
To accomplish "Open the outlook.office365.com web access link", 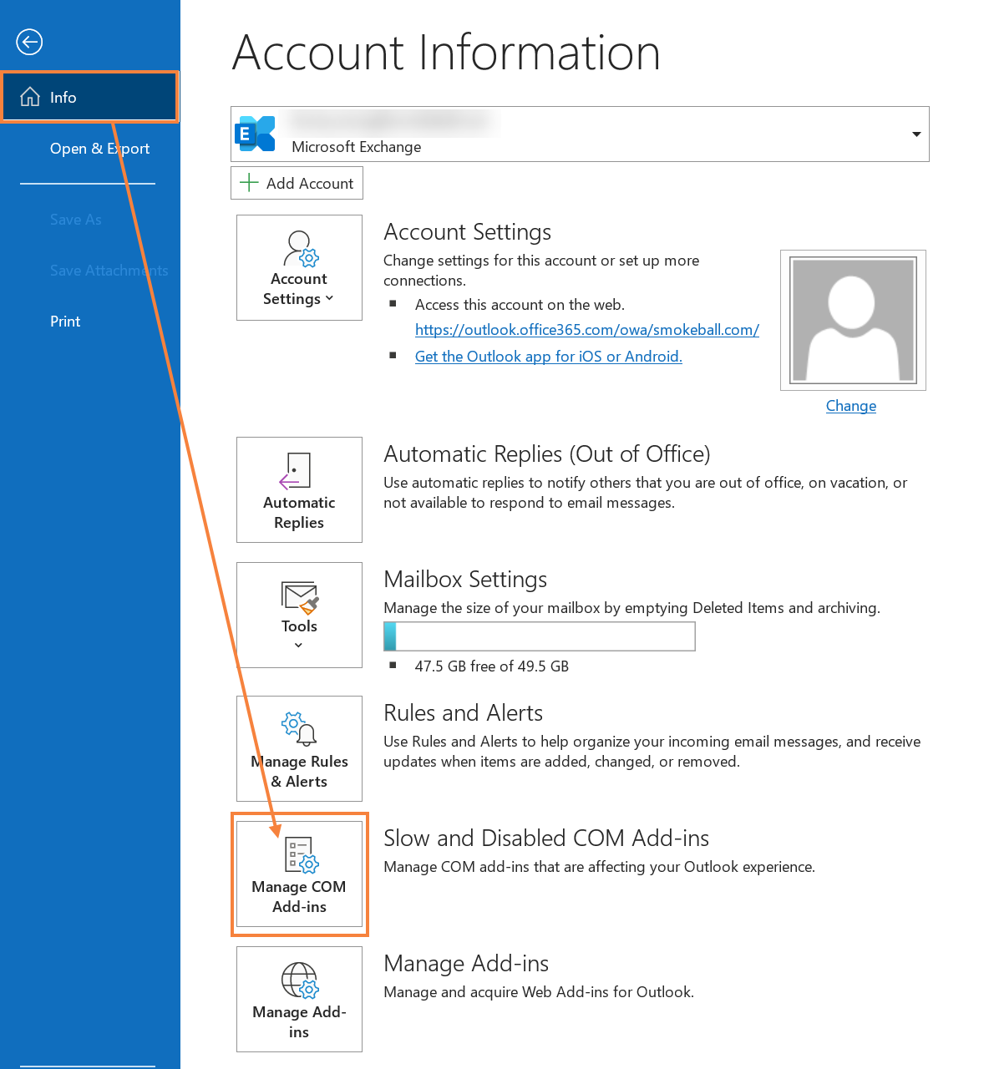I will (586, 330).
